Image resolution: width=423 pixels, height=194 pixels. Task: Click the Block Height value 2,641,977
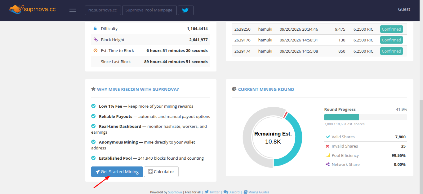tap(198, 40)
